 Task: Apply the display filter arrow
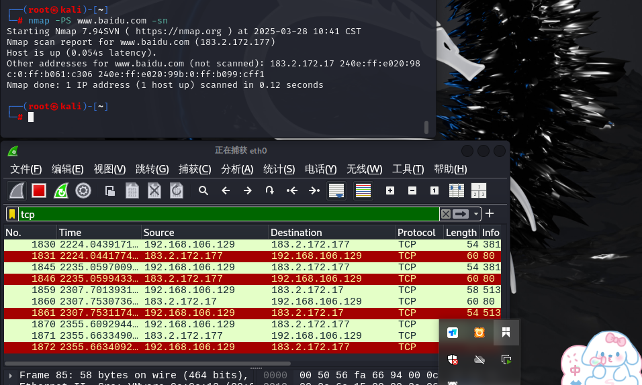coord(460,214)
